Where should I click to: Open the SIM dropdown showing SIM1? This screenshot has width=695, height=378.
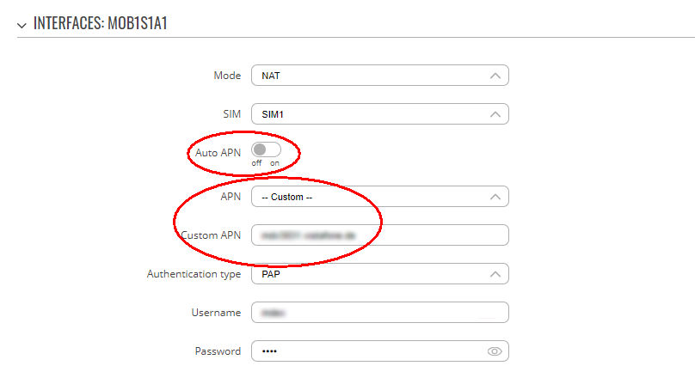(x=380, y=114)
